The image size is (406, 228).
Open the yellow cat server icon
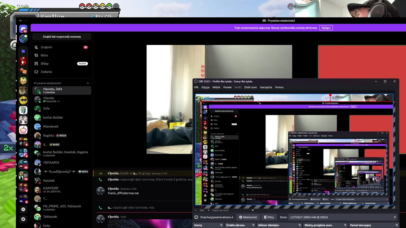click(x=23, y=80)
